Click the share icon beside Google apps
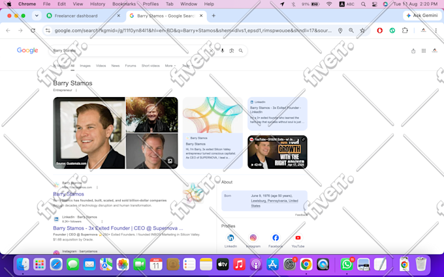Screen dimensions: 444x277 (413, 51)
